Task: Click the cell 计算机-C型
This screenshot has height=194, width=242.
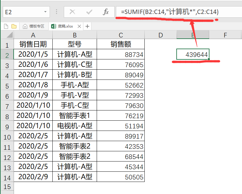Action: click(x=75, y=64)
